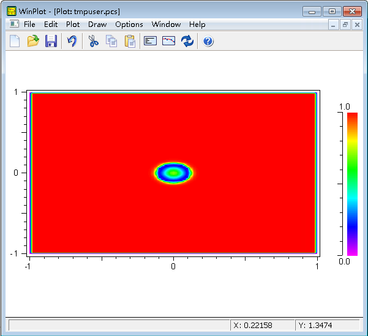The image size is (368, 336).
Task: Open the Options menu
Action: pos(129,24)
